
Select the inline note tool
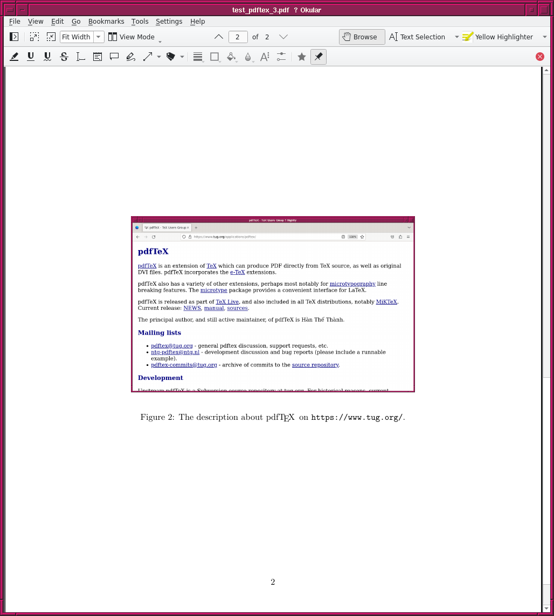[x=98, y=57]
